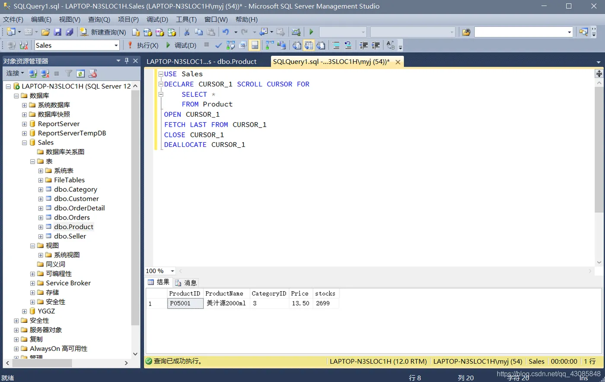The width and height of the screenshot is (605, 382).
Task: Toggle IntelliSense Enabled button
Action: pos(255,45)
